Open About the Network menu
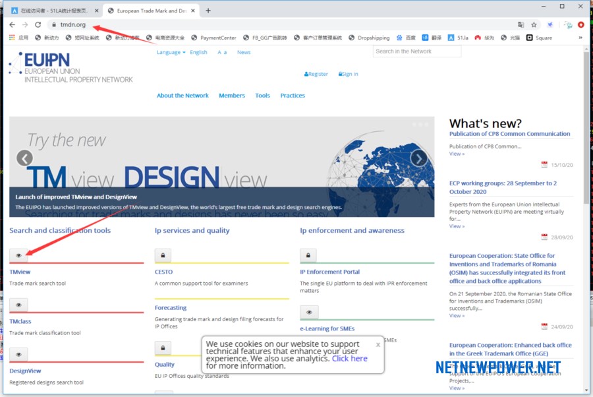 [x=183, y=96]
